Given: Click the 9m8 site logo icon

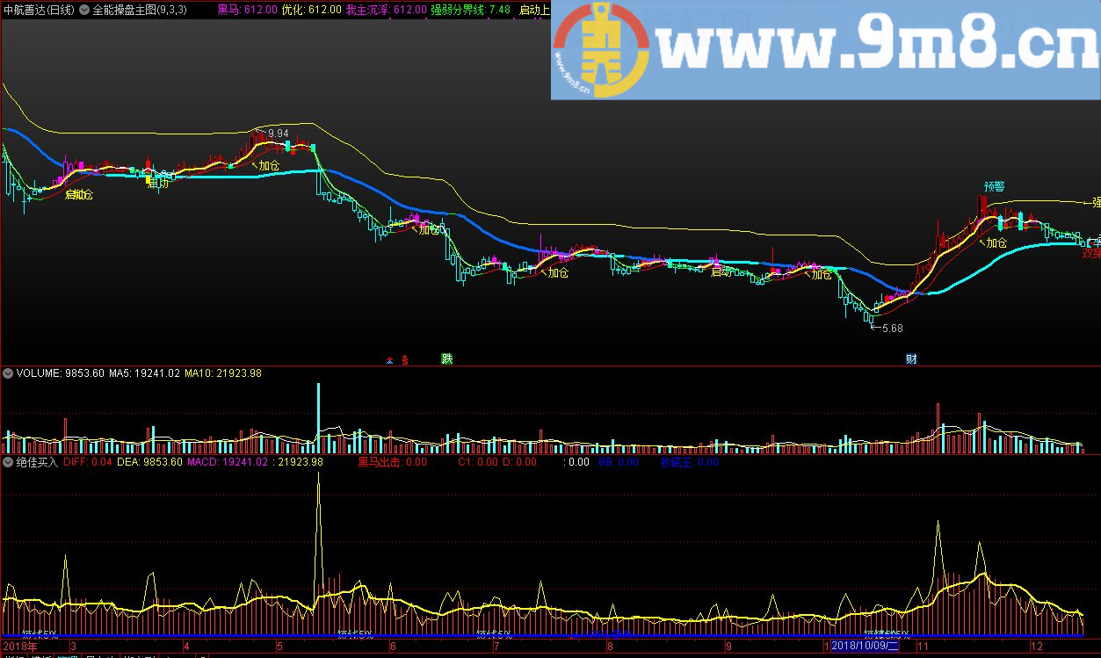Looking at the screenshot, I should 600,50.
